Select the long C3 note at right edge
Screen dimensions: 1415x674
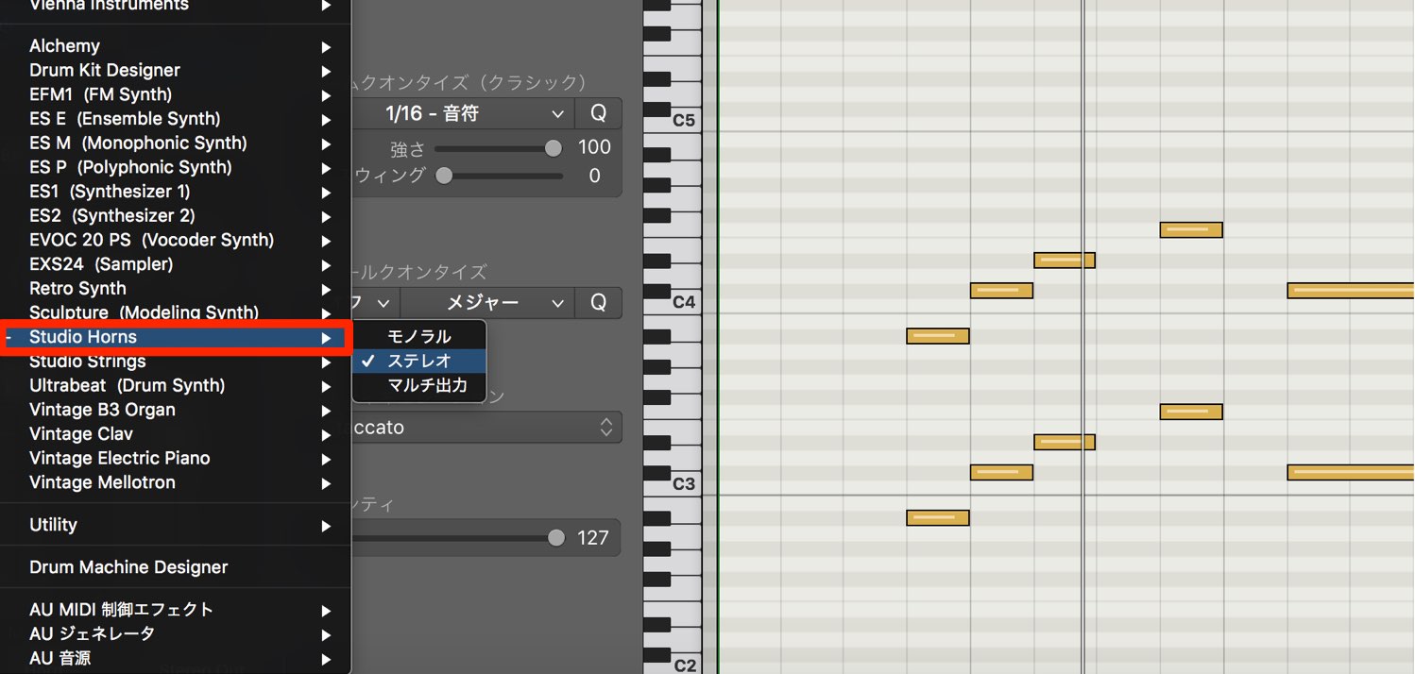pyautogui.click(x=1351, y=472)
